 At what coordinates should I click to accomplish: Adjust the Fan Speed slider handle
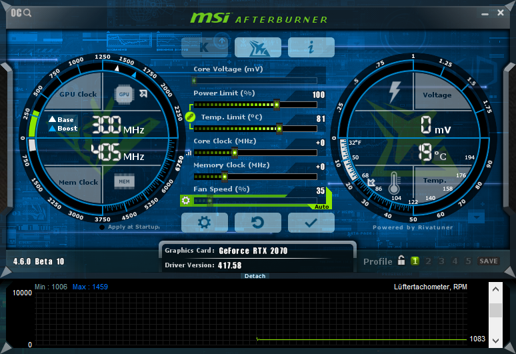point(209,201)
